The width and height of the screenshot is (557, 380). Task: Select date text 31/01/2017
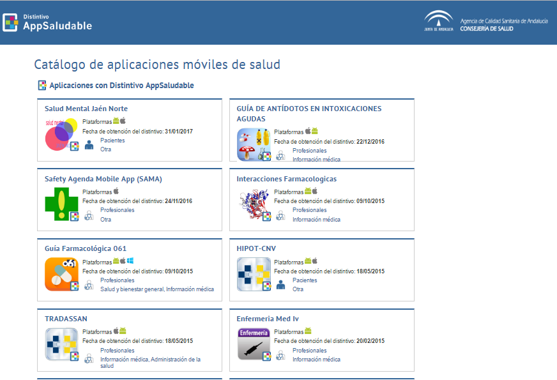179,132
